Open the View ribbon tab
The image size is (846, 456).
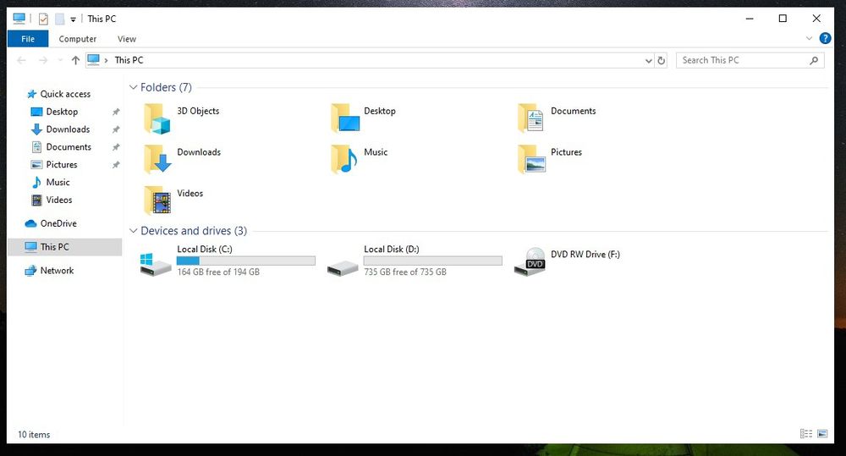click(x=127, y=39)
